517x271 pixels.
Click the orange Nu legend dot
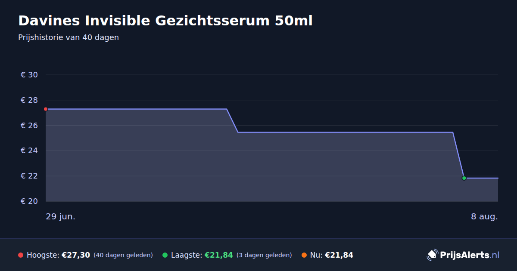(304, 255)
